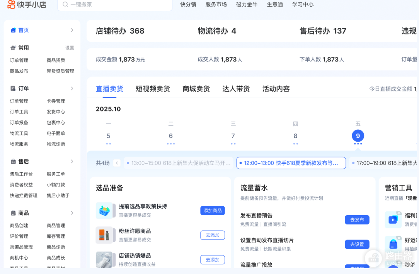419x274 pixels.
Task: Open 售后工作台 in sidebar
Action: (21, 174)
